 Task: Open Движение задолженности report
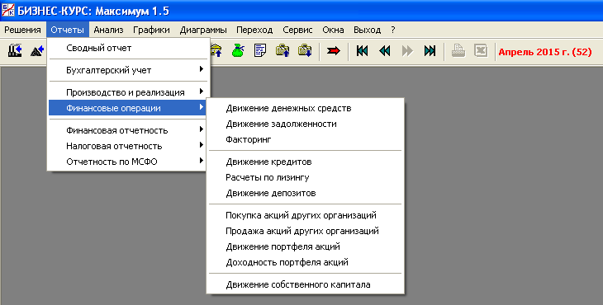click(306, 124)
